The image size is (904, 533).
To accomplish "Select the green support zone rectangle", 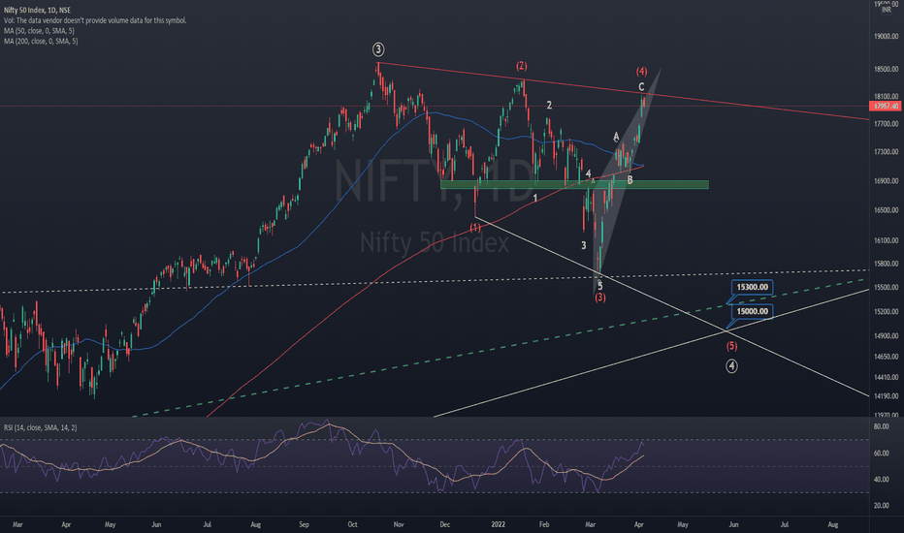I will [x=574, y=185].
